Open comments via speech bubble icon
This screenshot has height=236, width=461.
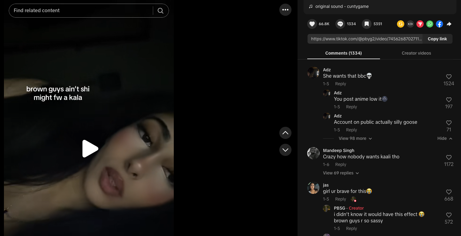coord(340,24)
